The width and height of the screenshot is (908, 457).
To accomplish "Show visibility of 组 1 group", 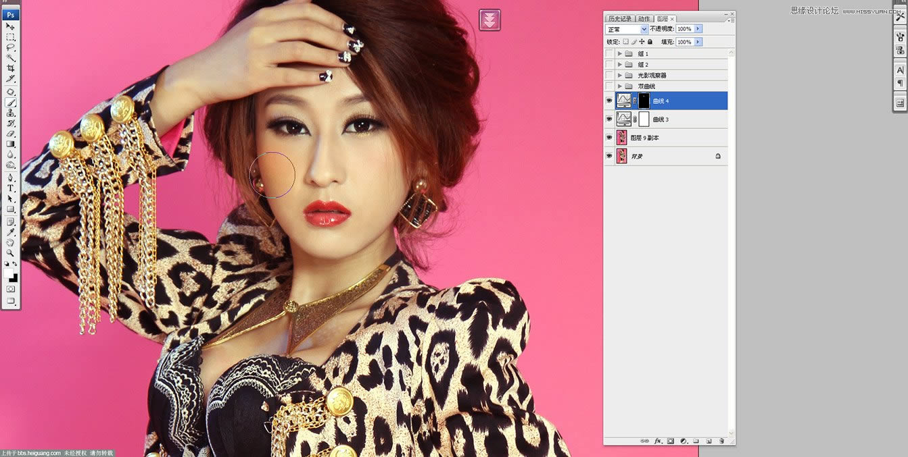I will tap(610, 53).
